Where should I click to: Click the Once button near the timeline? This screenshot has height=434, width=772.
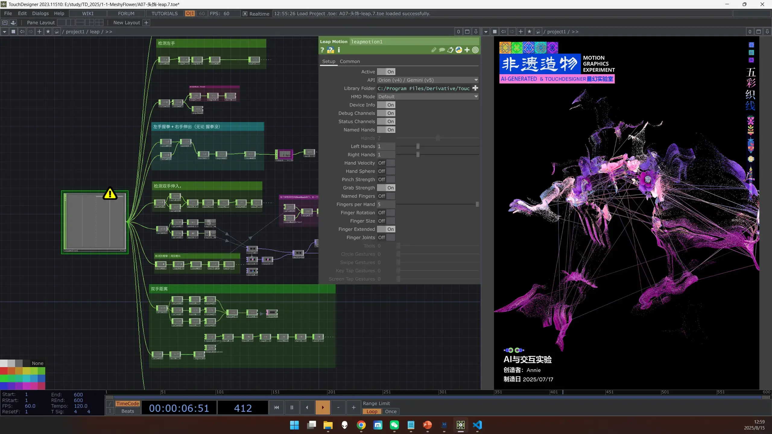tap(391, 411)
